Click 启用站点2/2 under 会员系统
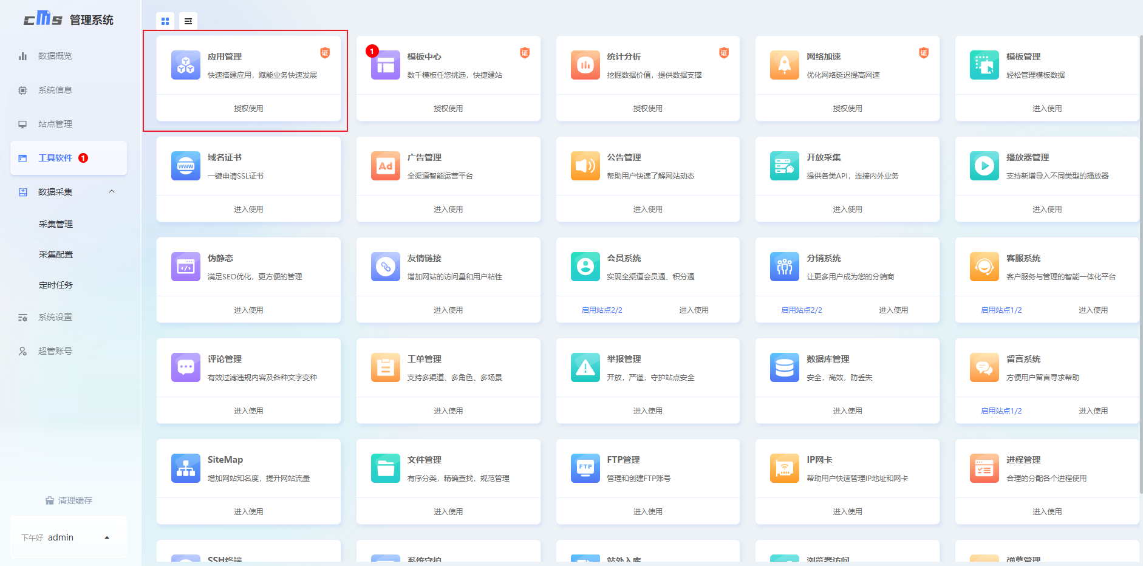 [x=602, y=310]
